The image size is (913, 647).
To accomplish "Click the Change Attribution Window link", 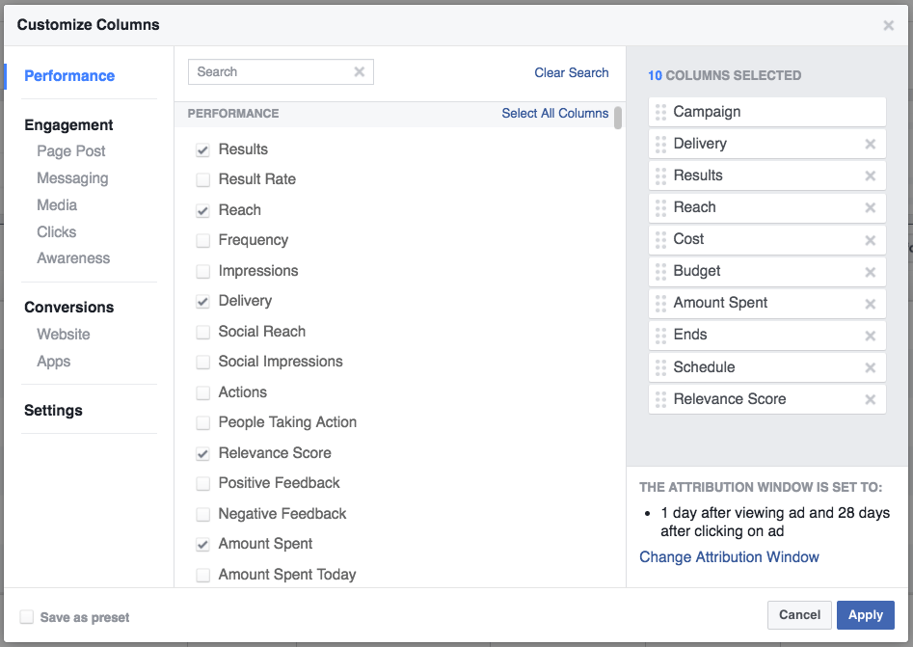I will (729, 557).
